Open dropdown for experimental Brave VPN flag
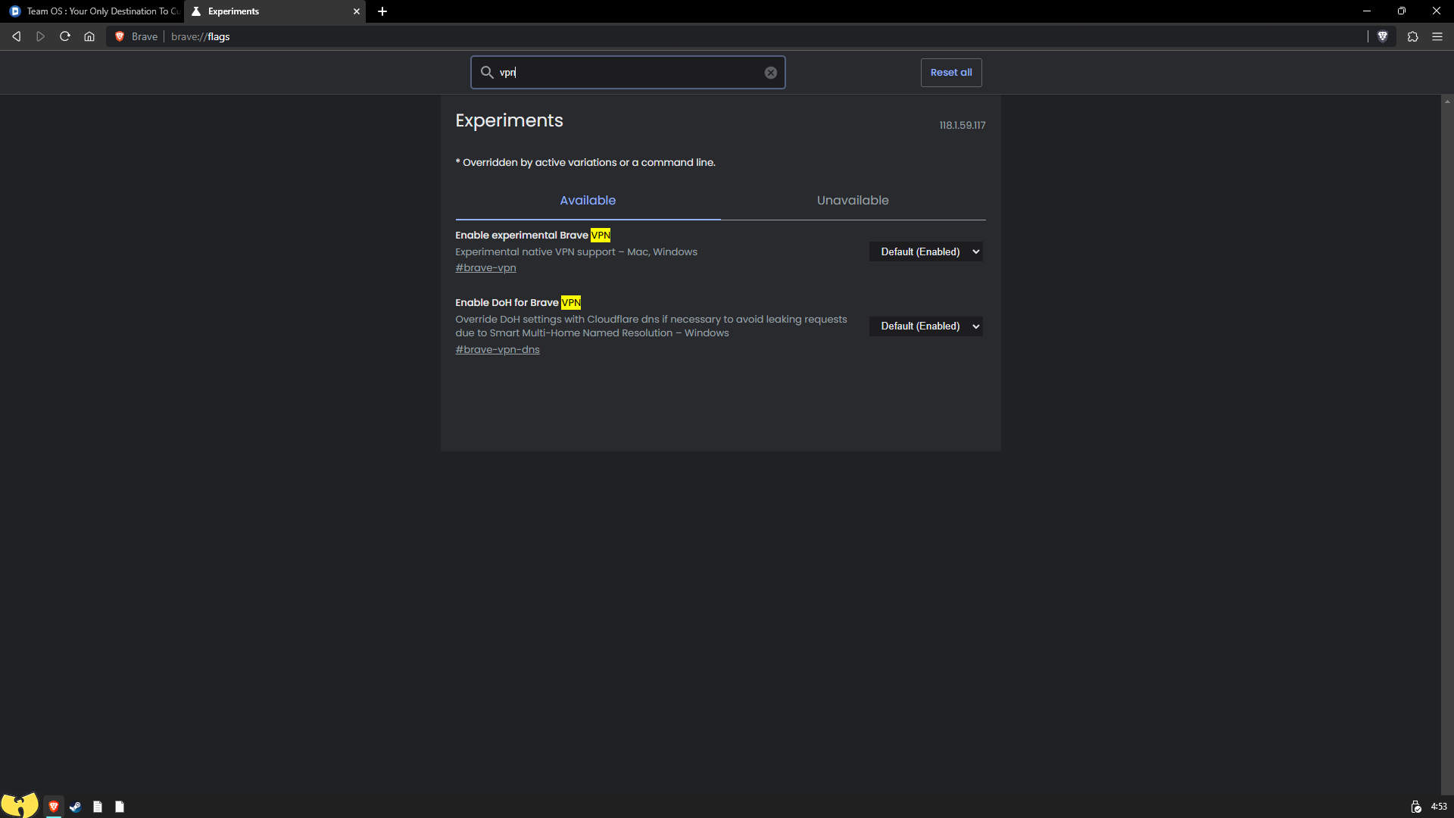 click(926, 251)
